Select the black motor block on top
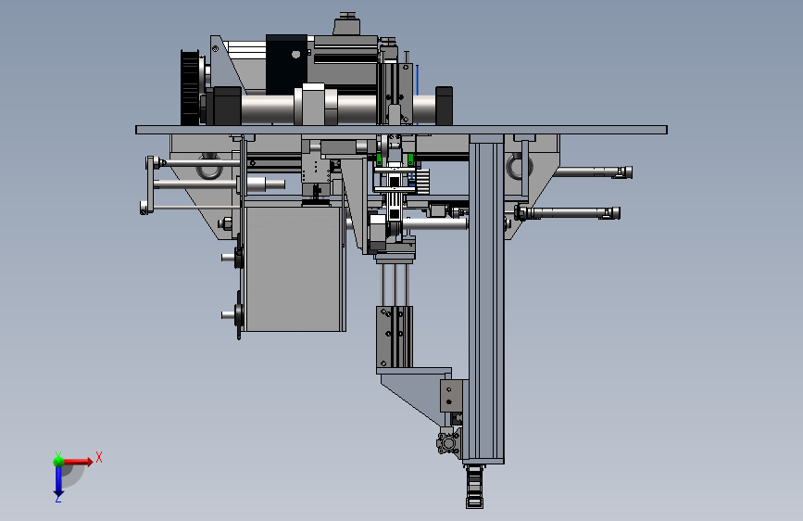 pos(286,64)
